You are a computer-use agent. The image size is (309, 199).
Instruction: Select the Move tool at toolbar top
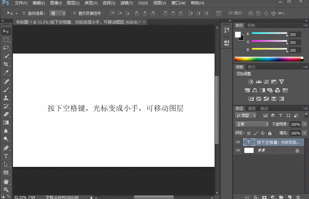coord(6,31)
